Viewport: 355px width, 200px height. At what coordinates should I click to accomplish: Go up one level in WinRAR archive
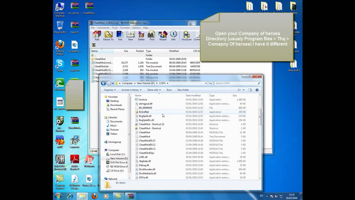[x=94, y=45]
